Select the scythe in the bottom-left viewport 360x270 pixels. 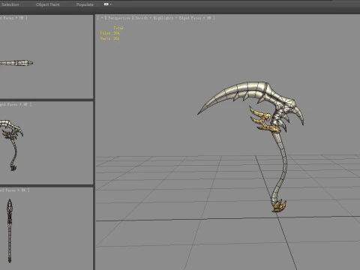10,231
